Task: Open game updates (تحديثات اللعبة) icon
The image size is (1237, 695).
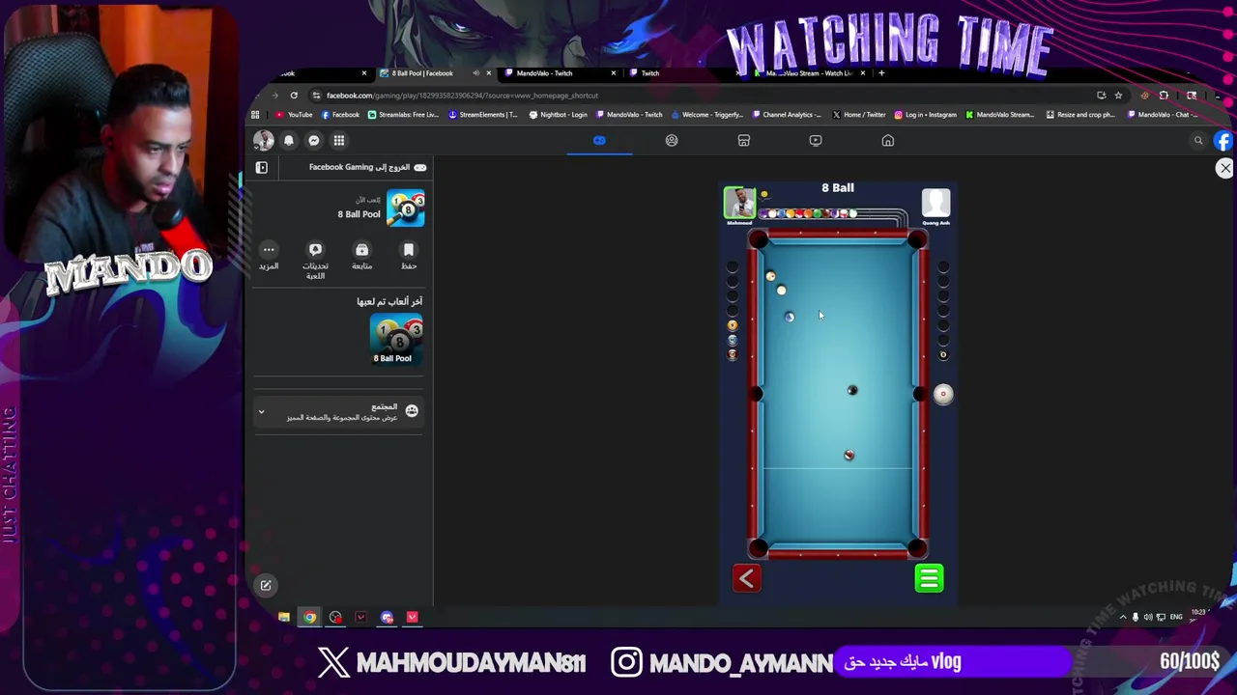Action: (315, 250)
